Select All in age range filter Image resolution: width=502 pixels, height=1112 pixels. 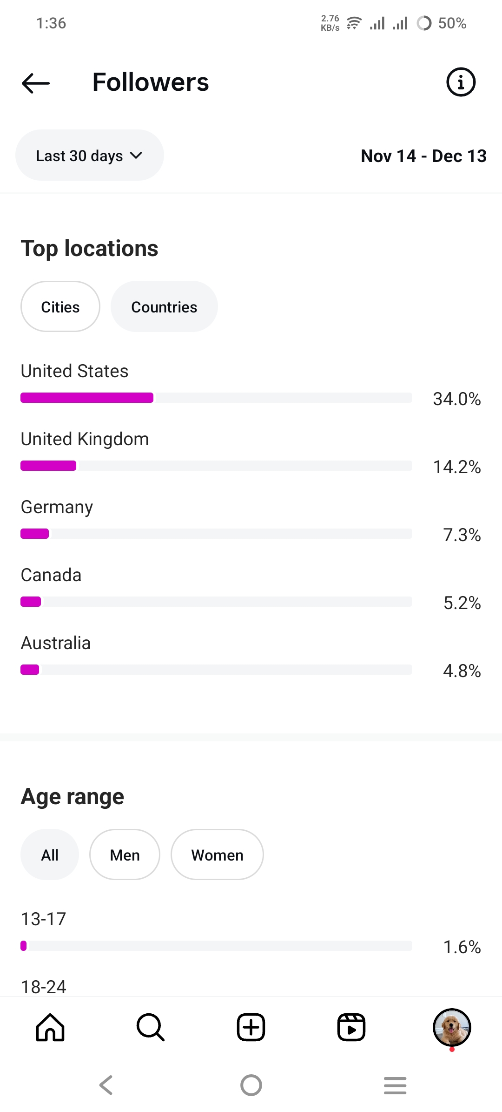point(50,855)
